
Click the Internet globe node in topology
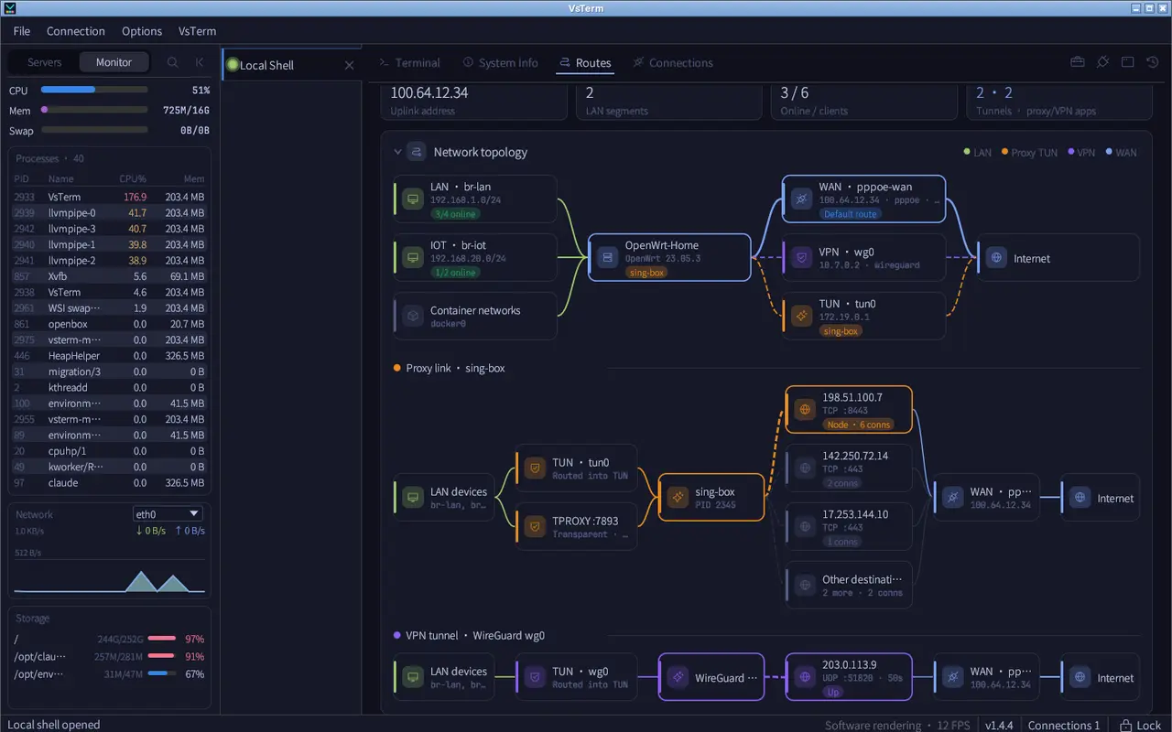pos(997,258)
